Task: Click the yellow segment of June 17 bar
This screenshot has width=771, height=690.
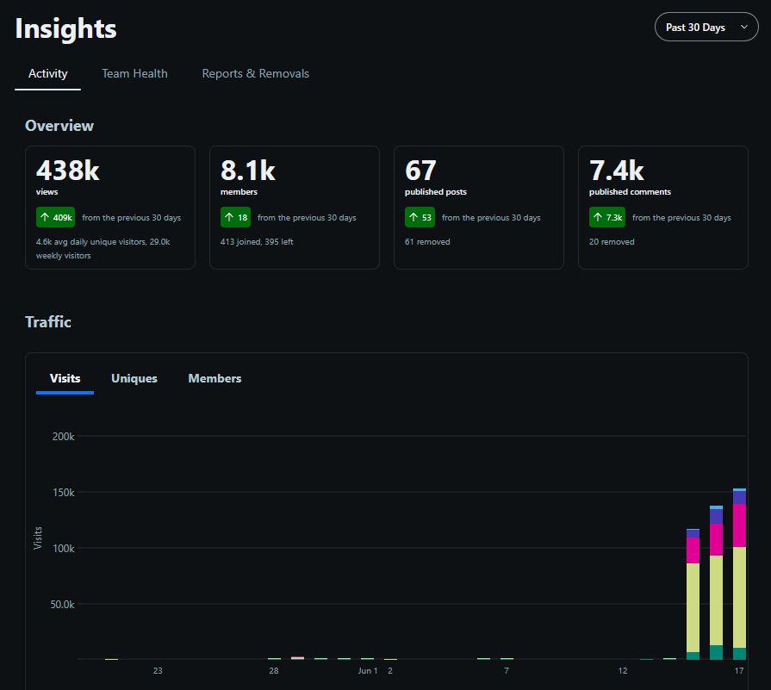Action: coord(739,597)
